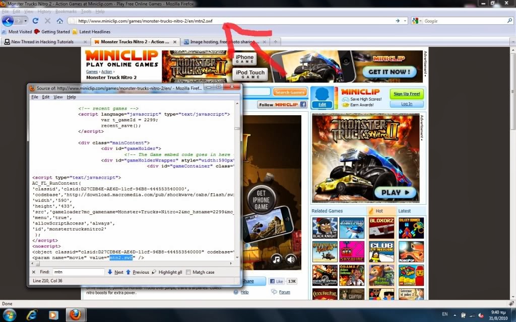Image resolution: width=516 pixels, height=322 pixels.
Task: Reload the page with refresh icon
Action: (x=35, y=21)
